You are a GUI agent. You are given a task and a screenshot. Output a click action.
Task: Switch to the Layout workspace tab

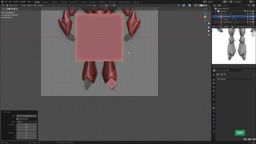37,2
